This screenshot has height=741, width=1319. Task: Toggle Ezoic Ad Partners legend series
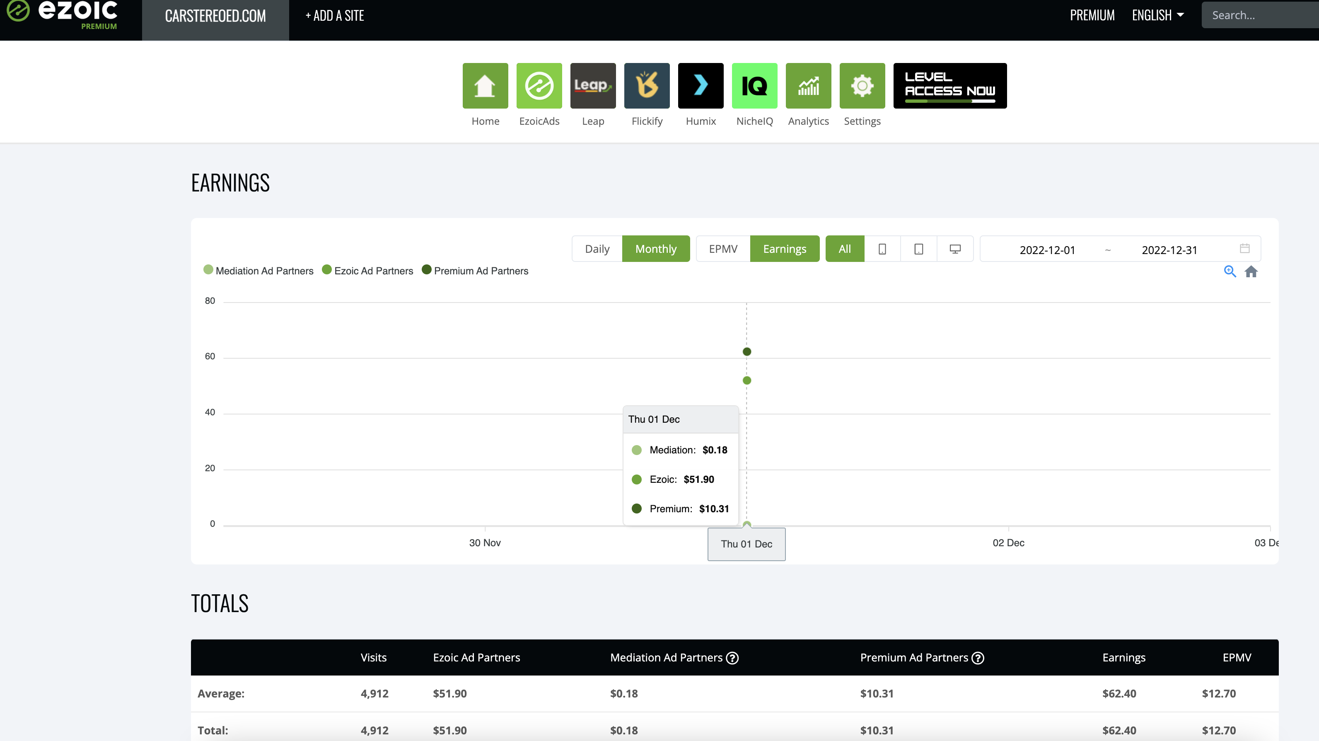click(367, 270)
